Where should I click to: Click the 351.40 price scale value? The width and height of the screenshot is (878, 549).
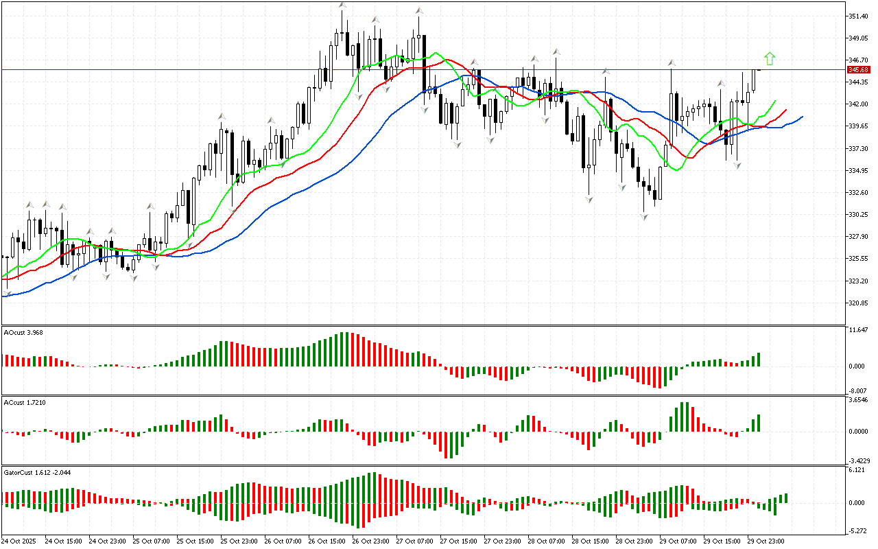tap(858, 16)
